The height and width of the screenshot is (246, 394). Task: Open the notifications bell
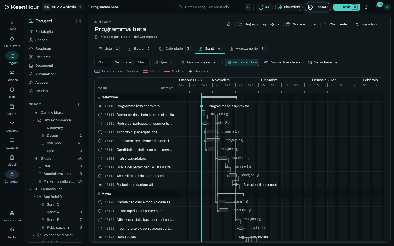(x=378, y=7)
